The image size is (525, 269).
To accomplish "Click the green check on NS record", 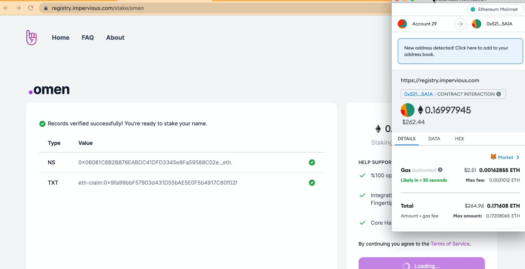I will (312, 162).
